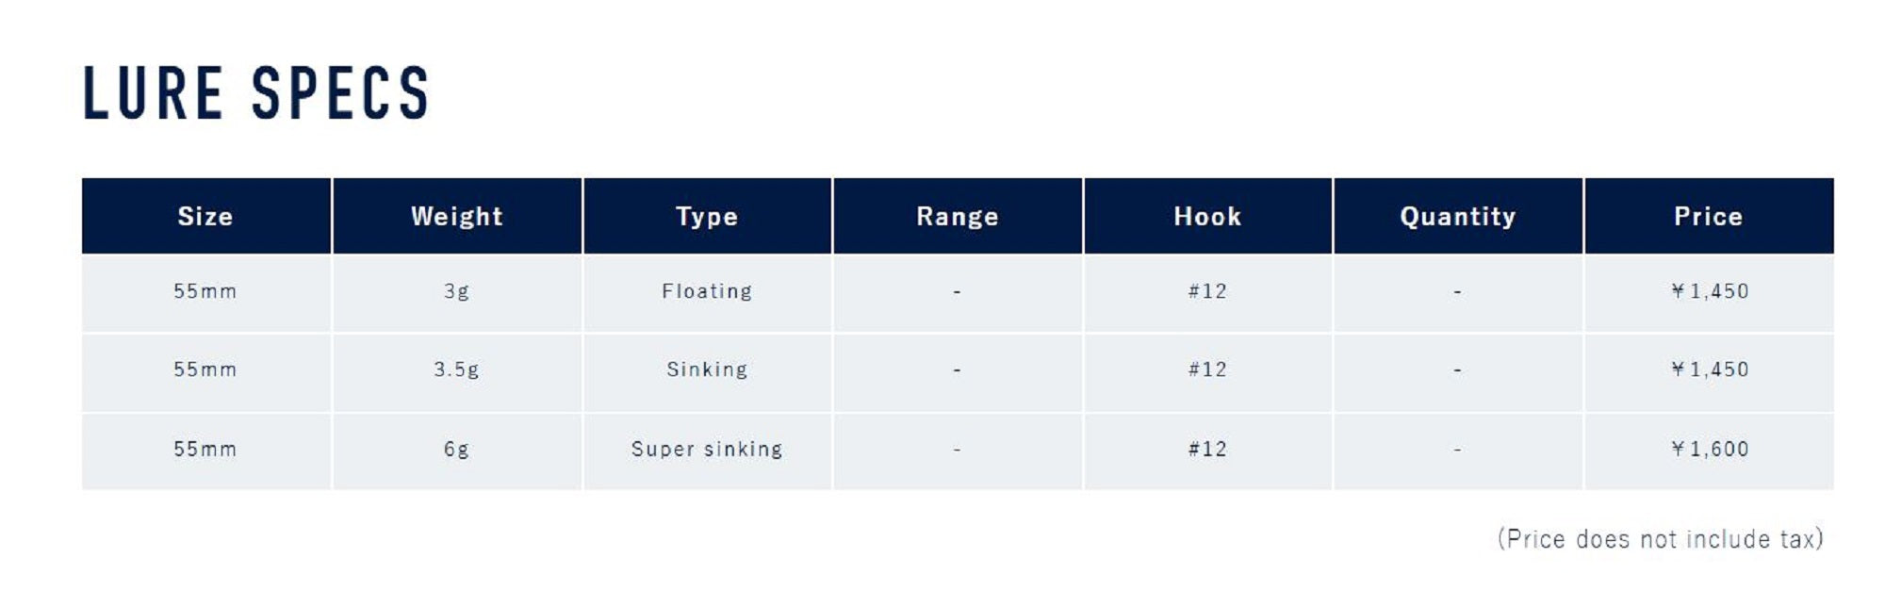The height and width of the screenshot is (591, 1885).
Task: Select the Floating type cell
Action: [707, 292]
